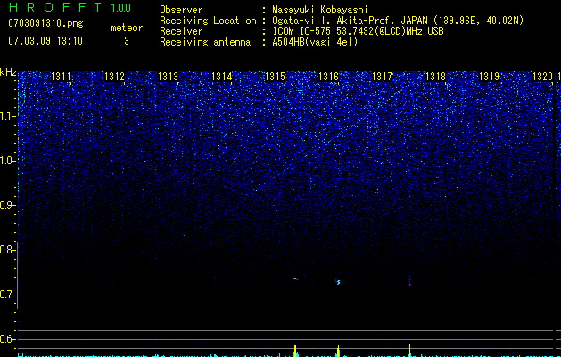Click the yellow signal spike at 1316
This screenshot has height=357, width=561.
click(x=338, y=350)
